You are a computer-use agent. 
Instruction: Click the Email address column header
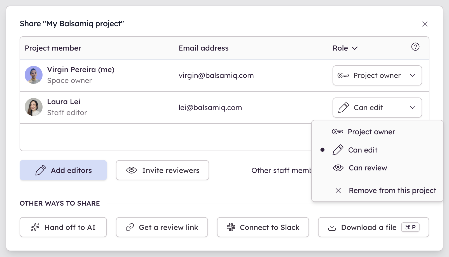tap(204, 48)
